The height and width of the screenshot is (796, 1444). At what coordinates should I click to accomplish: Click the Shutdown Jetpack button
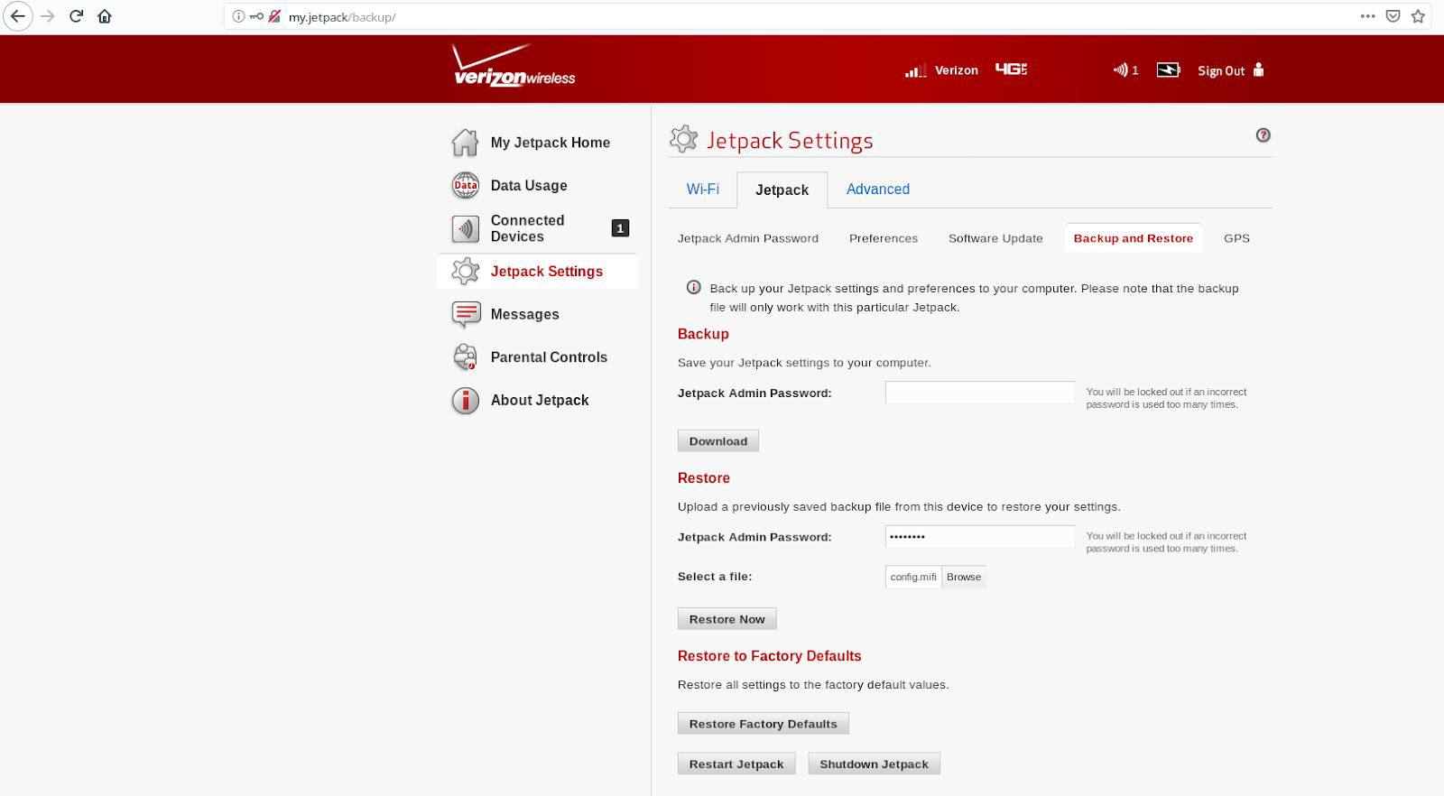point(875,764)
